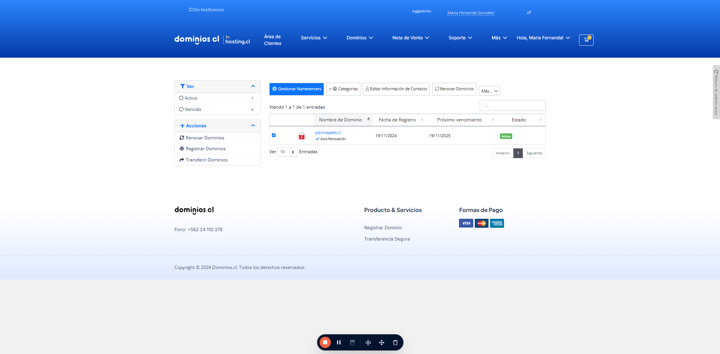Click the Gestionar Nameservers button
Viewport: 720px width, 354px height.
click(x=297, y=89)
